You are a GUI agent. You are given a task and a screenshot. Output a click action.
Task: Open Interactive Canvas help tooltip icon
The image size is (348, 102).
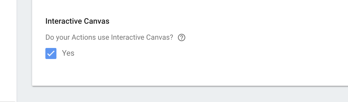[181, 37]
